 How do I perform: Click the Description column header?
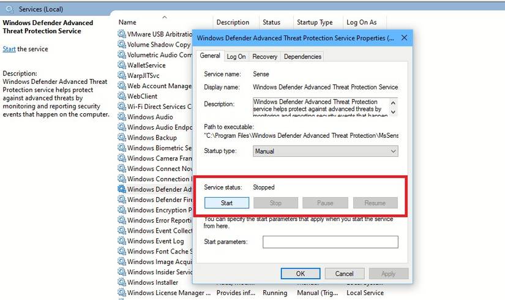[x=233, y=22]
